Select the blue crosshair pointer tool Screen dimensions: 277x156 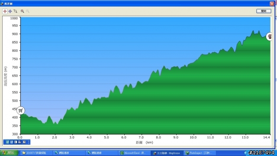[10, 11]
